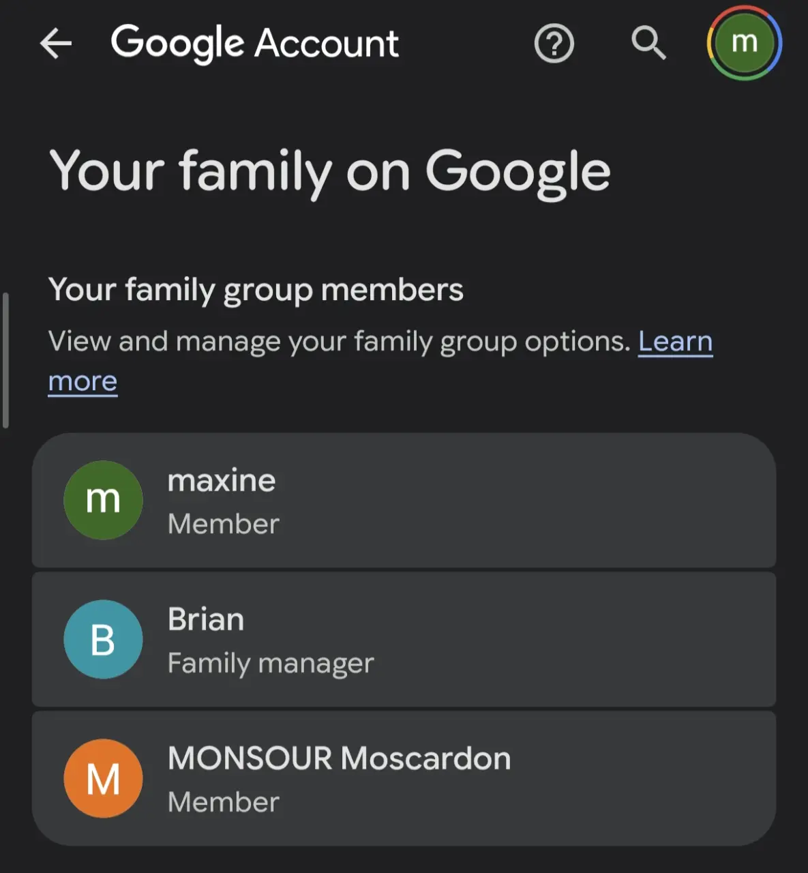Screen dimensions: 808x873
Task: Click the Your family group members heading
Action: tap(256, 290)
